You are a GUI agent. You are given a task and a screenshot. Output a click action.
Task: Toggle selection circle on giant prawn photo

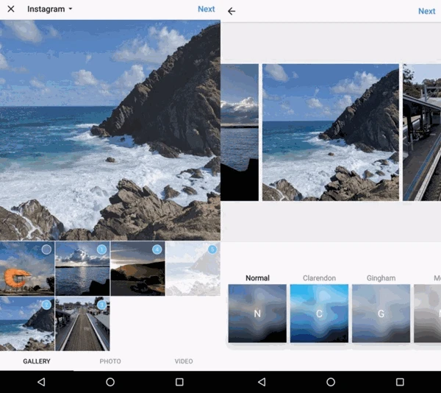46,250
